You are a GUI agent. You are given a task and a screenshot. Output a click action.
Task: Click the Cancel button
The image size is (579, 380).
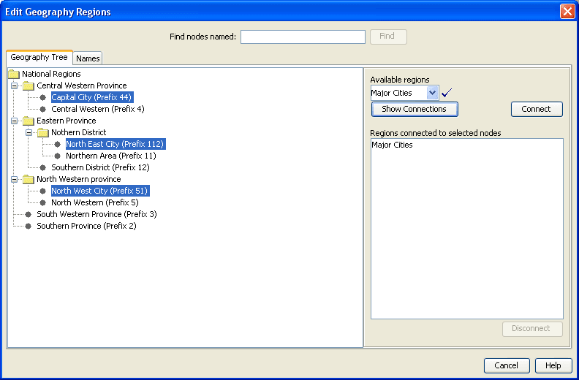[507, 365]
